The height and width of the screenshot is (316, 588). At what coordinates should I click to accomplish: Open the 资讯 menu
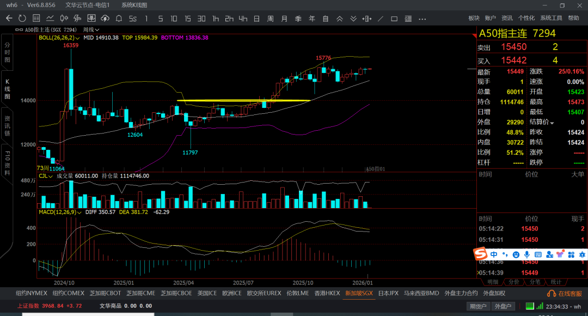(x=507, y=18)
